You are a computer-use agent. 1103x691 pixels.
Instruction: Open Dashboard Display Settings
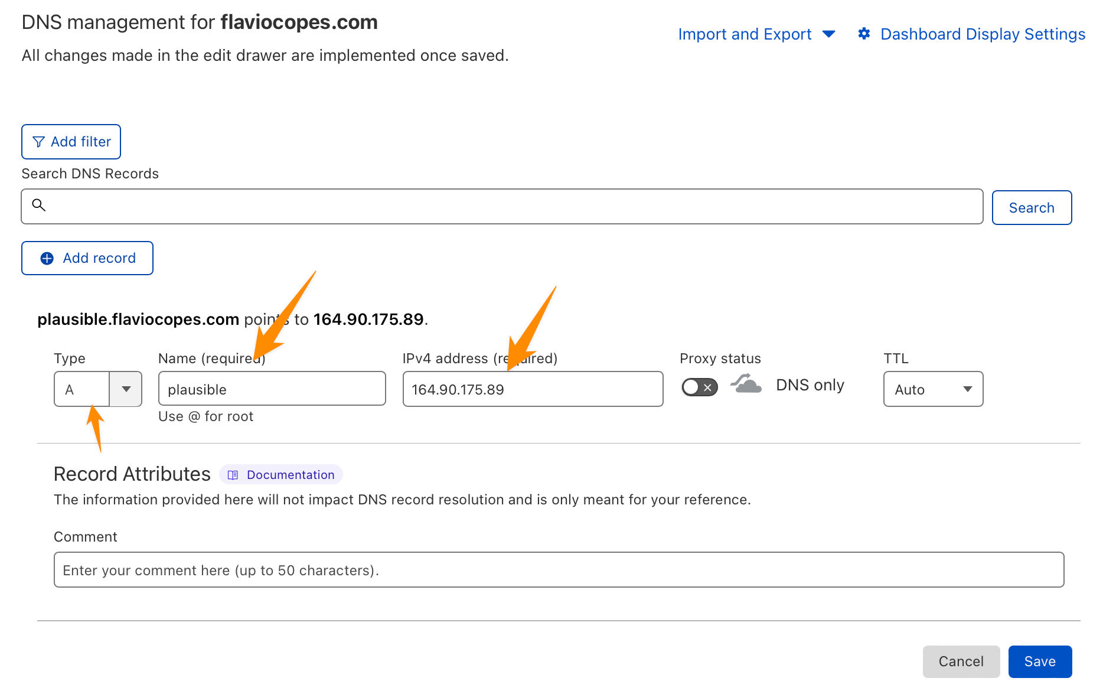point(983,34)
